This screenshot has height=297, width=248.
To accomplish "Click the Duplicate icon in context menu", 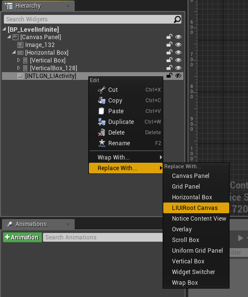I will (x=102, y=122).
